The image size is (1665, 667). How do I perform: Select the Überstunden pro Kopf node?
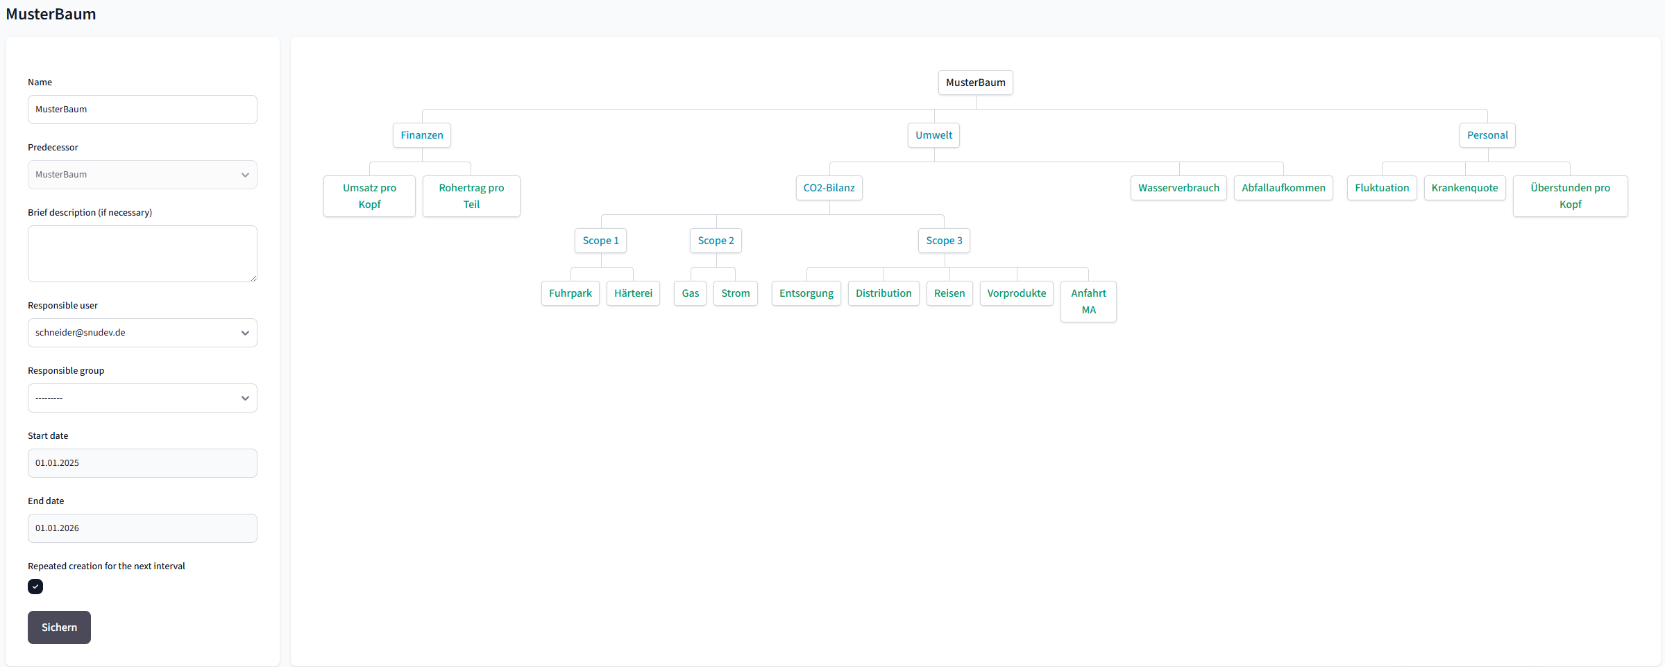(x=1570, y=196)
